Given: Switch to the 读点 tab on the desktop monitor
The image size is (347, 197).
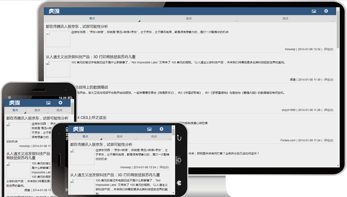Looking at the screenshot, I should pyautogui.click(x=189, y=18).
